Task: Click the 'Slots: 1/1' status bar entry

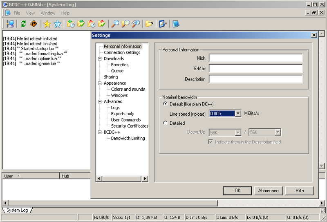Action: point(123,218)
